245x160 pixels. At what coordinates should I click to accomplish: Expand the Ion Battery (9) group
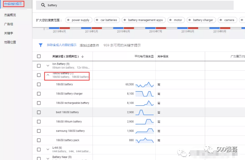[x=48, y=66]
